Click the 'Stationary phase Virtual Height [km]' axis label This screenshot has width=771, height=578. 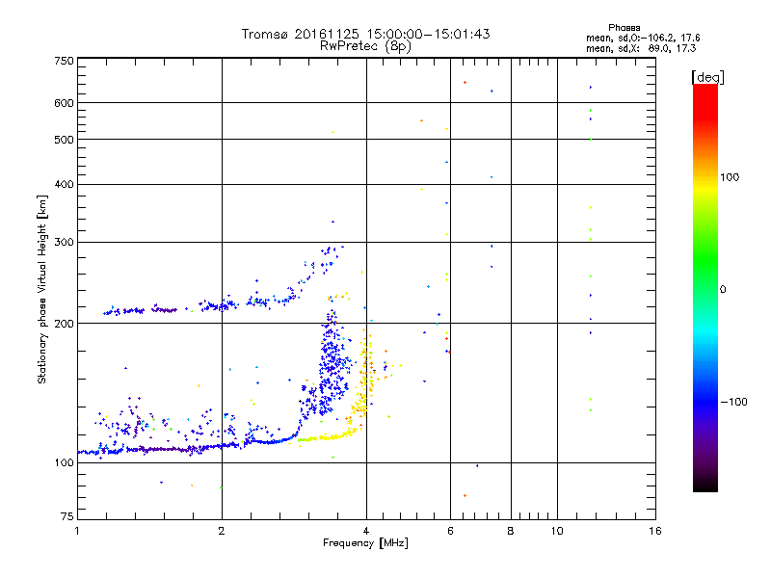coord(42,289)
